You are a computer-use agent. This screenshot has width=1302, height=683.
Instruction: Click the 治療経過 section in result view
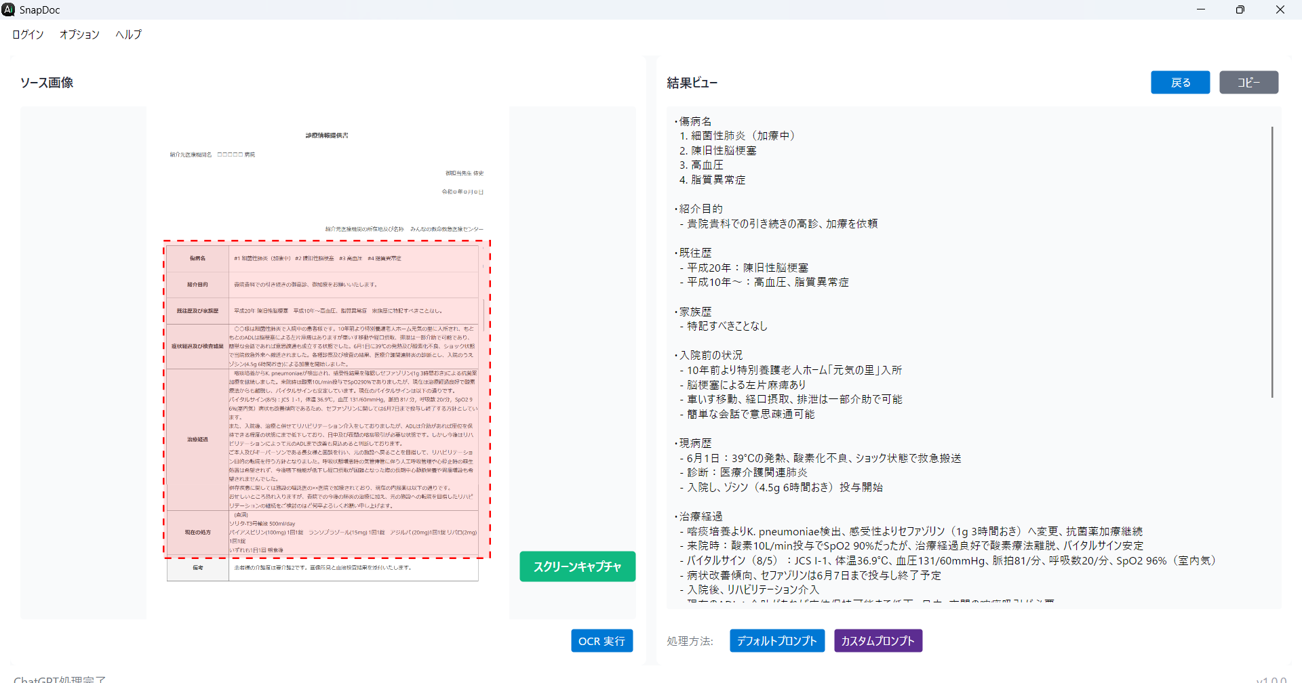[x=701, y=516]
